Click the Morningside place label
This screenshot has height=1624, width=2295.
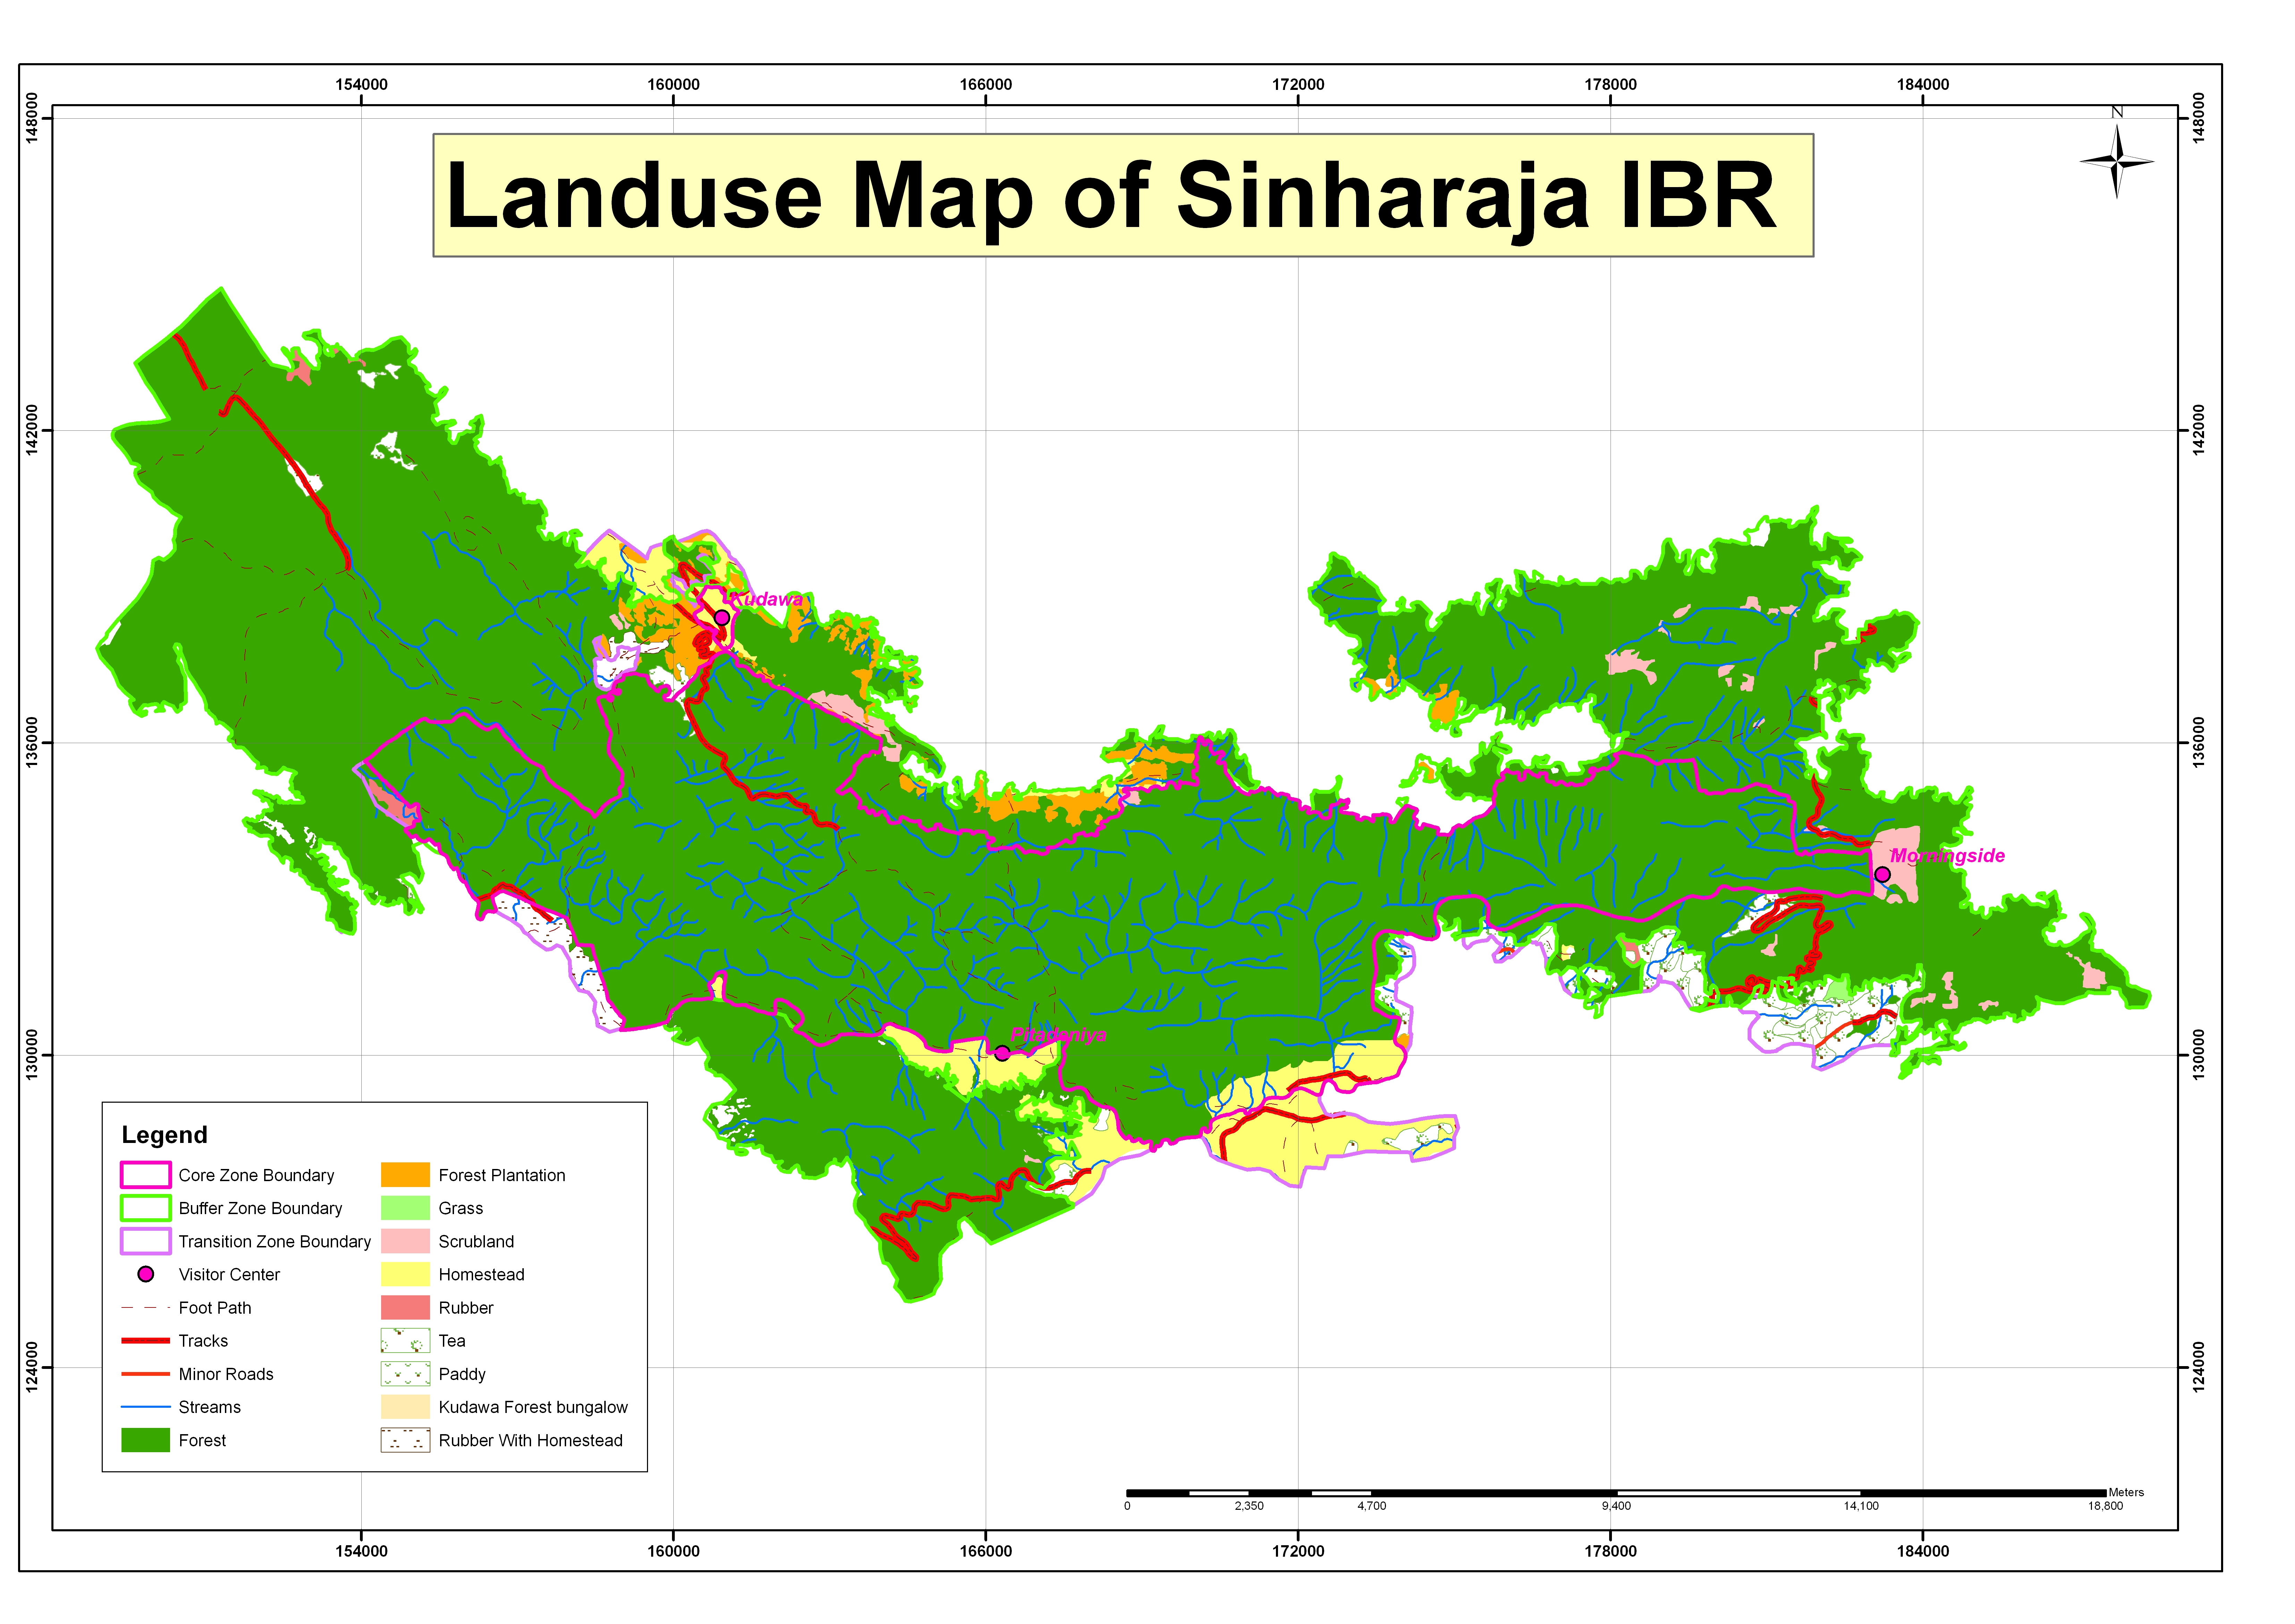click(x=1948, y=856)
